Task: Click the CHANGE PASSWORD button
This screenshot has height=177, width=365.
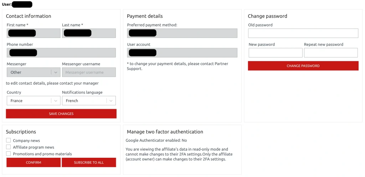Action: (303, 66)
